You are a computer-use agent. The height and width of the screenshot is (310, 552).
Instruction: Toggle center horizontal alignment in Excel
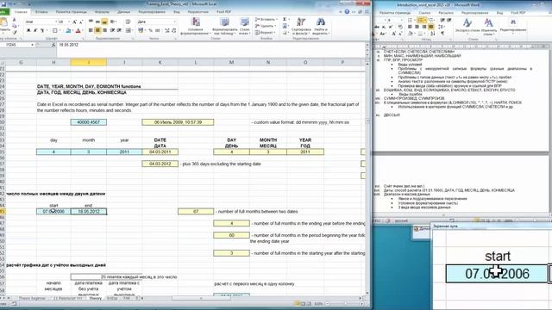(97, 31)
